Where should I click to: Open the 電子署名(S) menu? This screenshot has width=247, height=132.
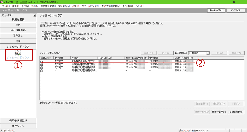[x=64, y=6]
